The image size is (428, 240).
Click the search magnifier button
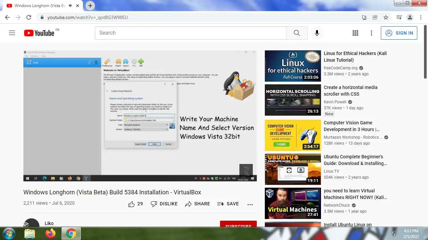click(297, 33)
